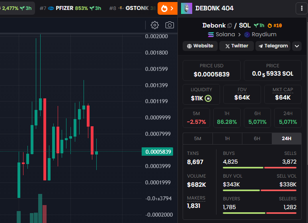The image size is (308, 223).
Task: Click the orange flame #10 rank badge
Action: click(x=275, y=25)
